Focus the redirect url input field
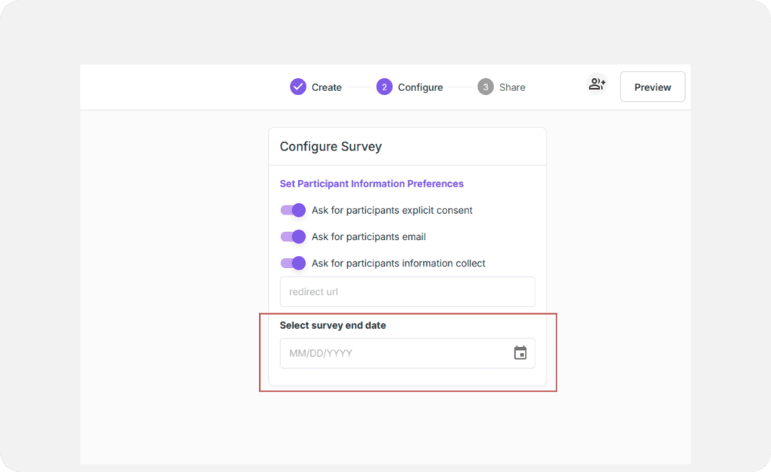The width and height of the screenshot is (771, 472). [x=407, y=292]
